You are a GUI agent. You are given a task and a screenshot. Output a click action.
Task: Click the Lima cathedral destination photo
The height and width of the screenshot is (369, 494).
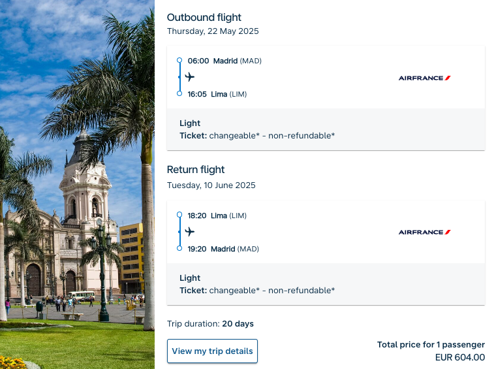tap(77, 184)
